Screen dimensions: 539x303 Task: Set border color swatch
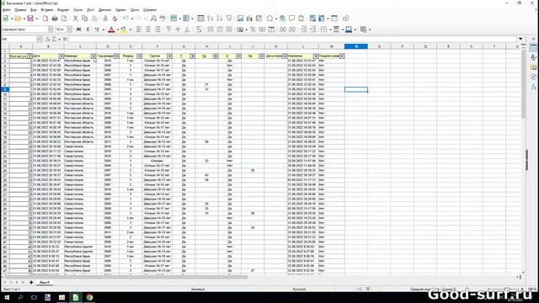pos(349,29)
